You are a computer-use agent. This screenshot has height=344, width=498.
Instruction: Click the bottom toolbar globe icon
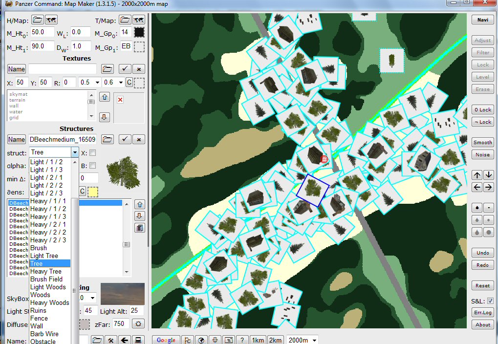(201, 340)
